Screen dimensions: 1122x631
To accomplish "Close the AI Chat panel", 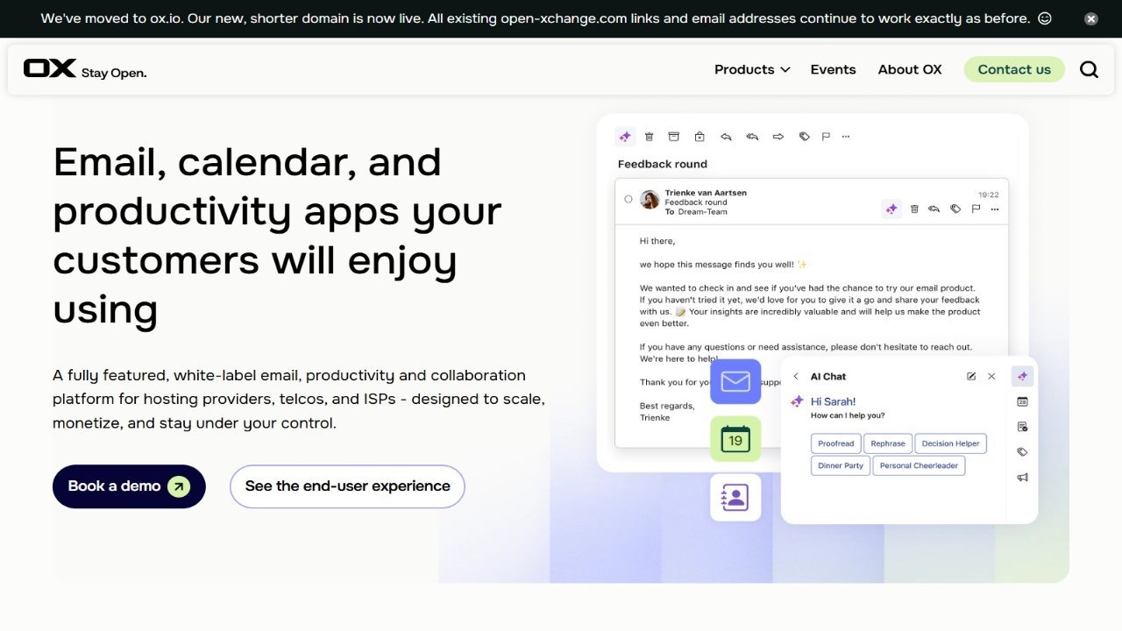I will [x=991, y=376].
